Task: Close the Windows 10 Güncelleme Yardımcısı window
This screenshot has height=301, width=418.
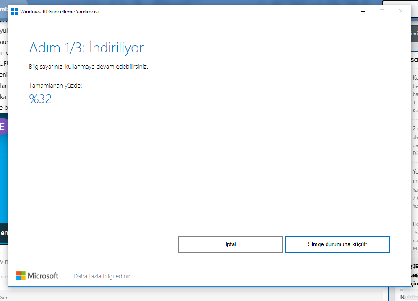Action: coord(401,11)
